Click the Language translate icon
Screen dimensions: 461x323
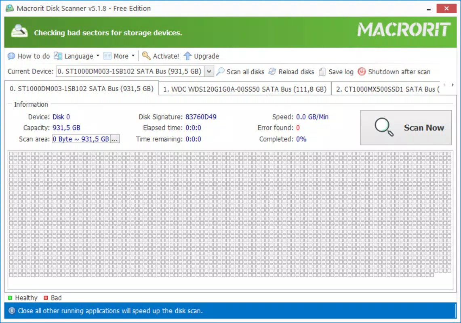[x=58, y=56]
